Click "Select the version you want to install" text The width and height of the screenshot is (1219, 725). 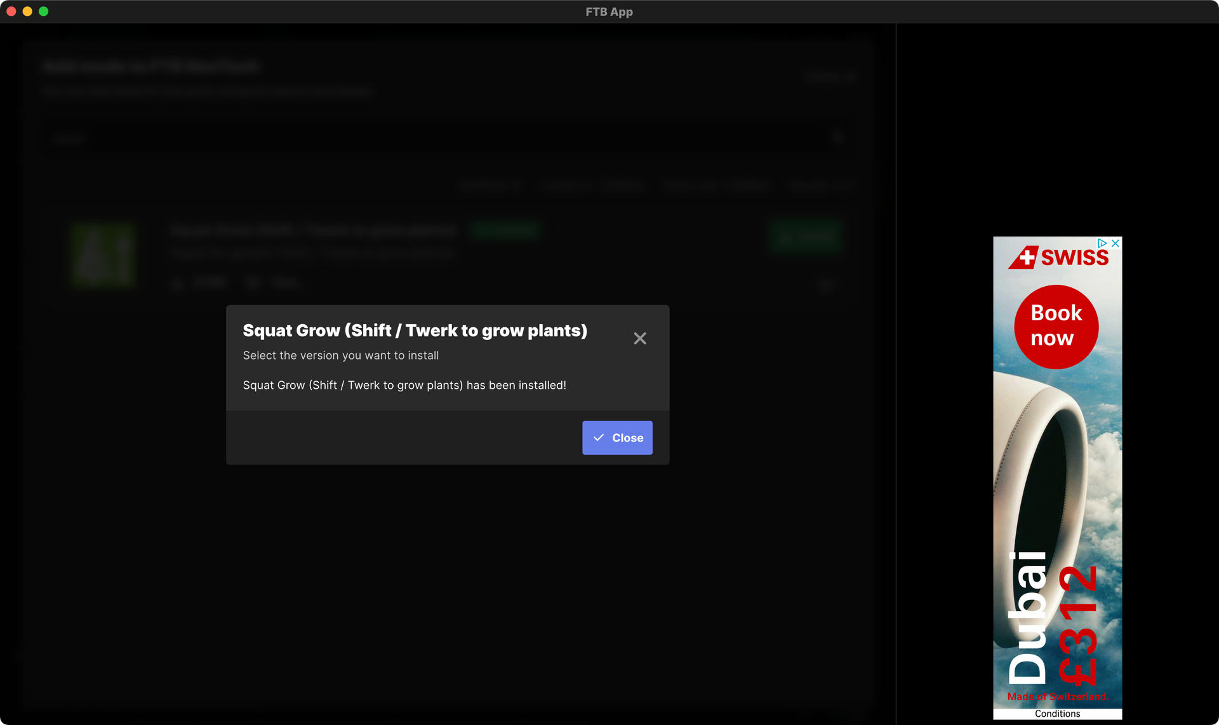tap(340, 355)
